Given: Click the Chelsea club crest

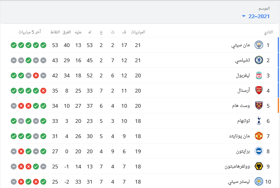Looking at the screenshot, I should click(x=259, y=60).
